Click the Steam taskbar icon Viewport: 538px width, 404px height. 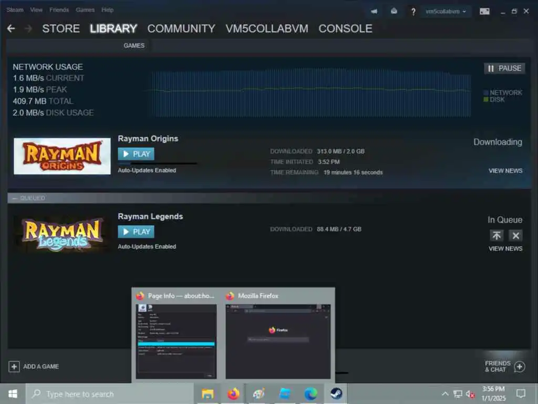pos(336,394)
